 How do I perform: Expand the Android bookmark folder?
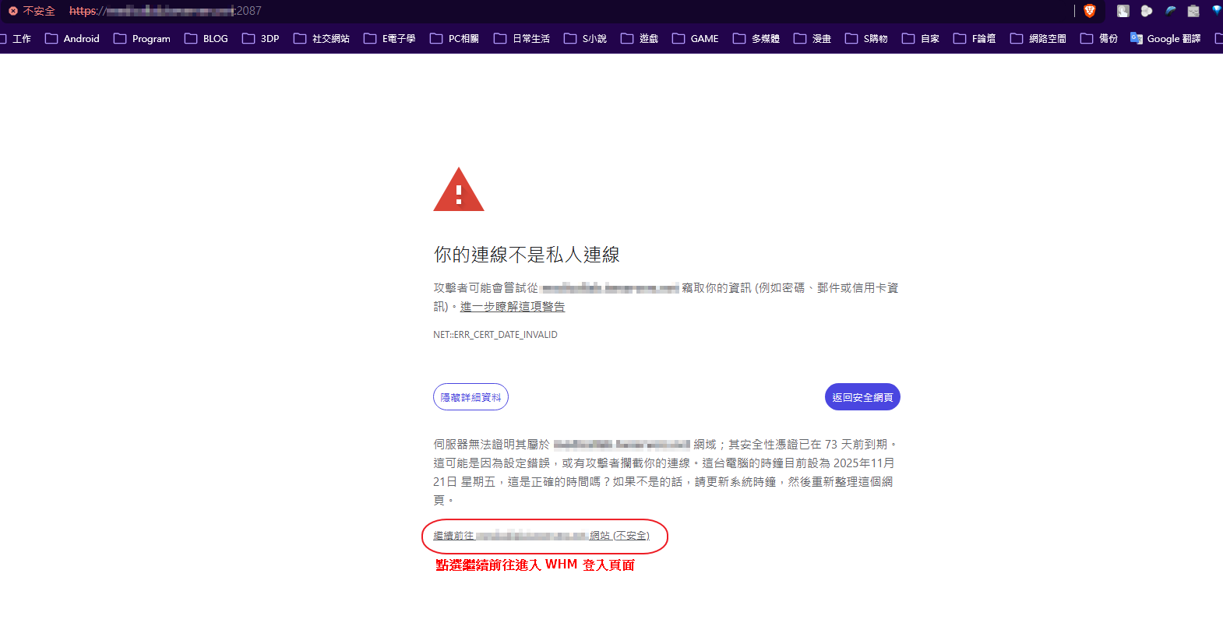[x=72, y=39]
